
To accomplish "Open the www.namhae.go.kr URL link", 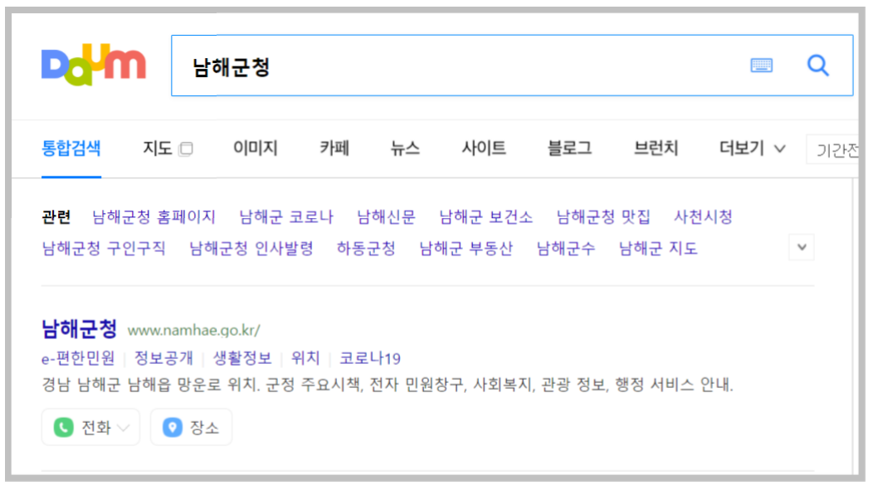I will 193,330.
